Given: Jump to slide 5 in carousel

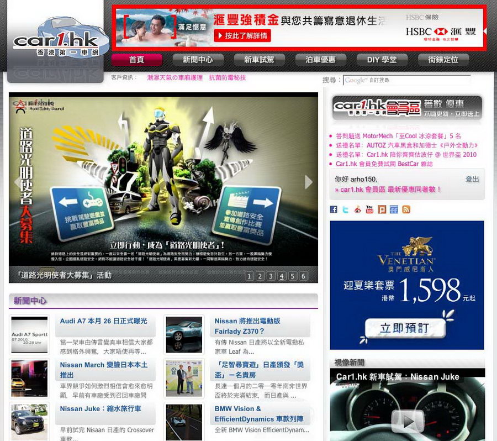Looking at the screenshot, I should point(292,276).
